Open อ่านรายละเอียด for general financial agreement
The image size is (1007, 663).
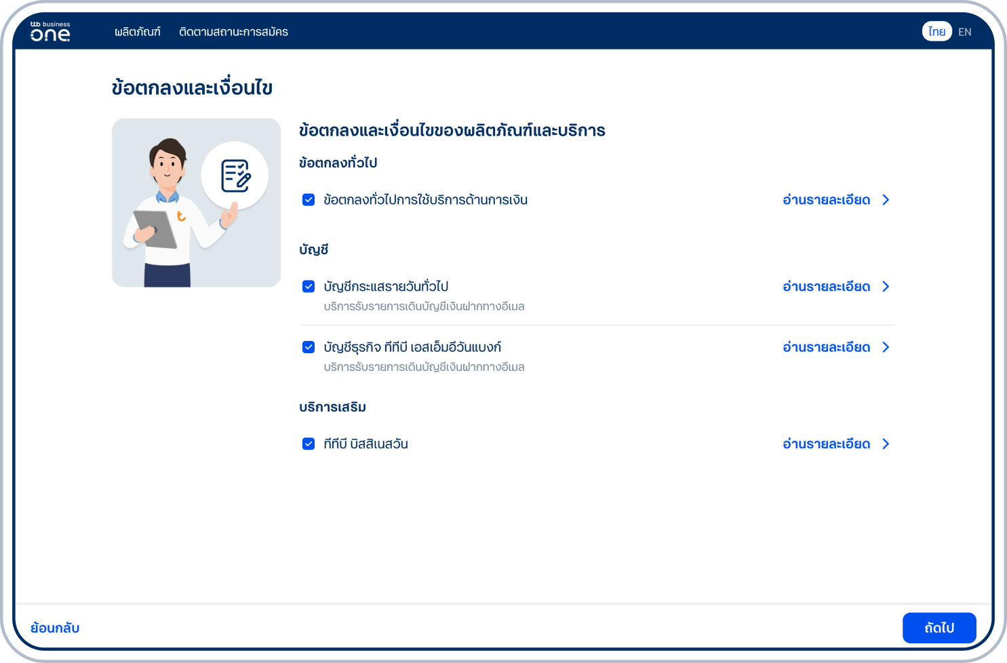[826, 200]
